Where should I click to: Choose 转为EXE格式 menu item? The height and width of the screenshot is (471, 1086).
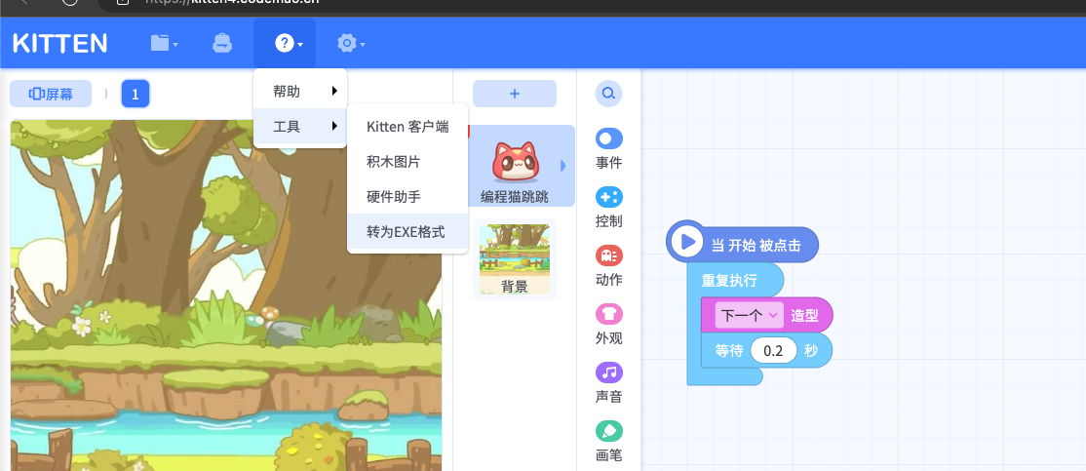[407, 231]
